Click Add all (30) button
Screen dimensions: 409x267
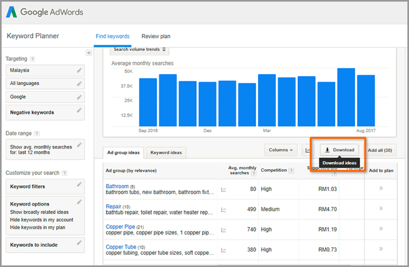pyautogui.click(x=380, y=151)
